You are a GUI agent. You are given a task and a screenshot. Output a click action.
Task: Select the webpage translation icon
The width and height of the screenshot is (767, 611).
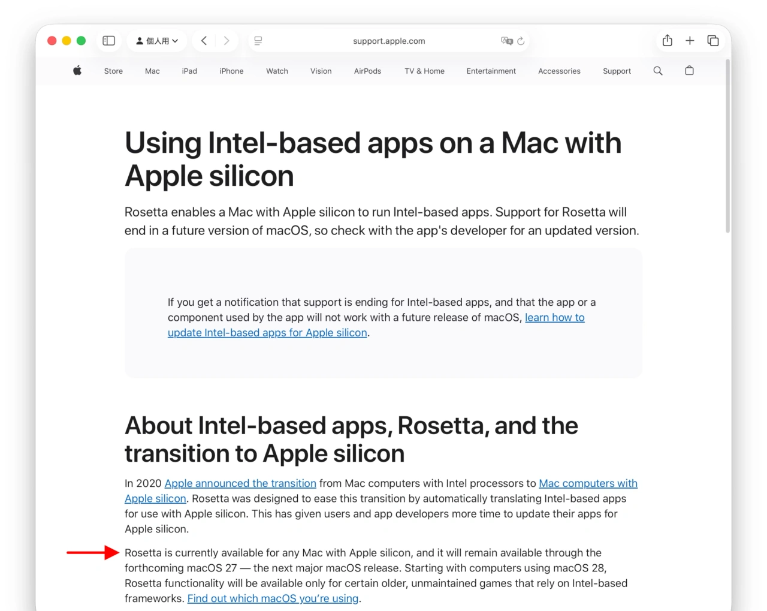(x=506, y=41)
